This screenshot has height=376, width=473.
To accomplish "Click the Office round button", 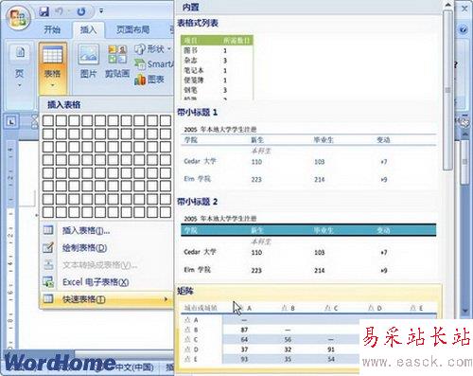I will tap(18, 18).
